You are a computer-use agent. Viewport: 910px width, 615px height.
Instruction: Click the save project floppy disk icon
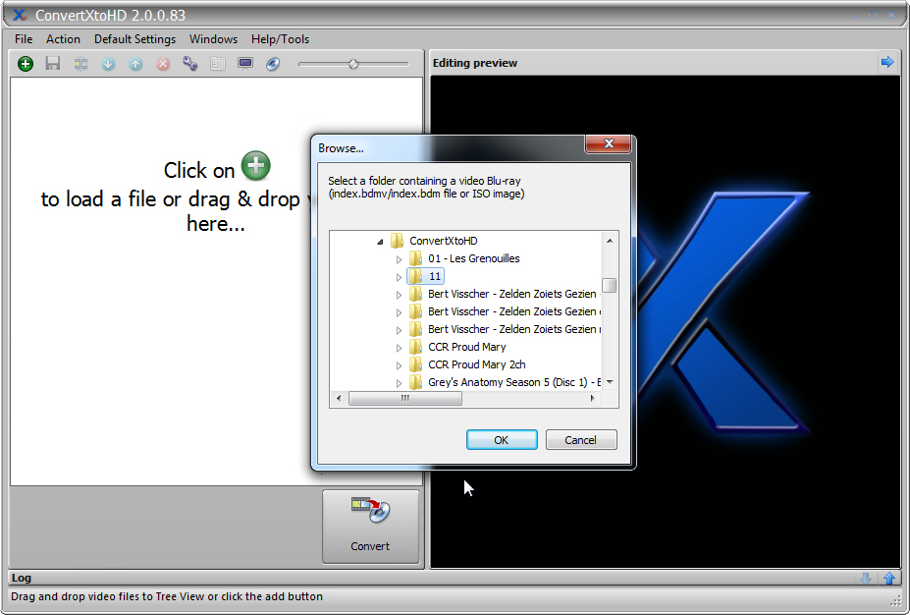(53, 63)
